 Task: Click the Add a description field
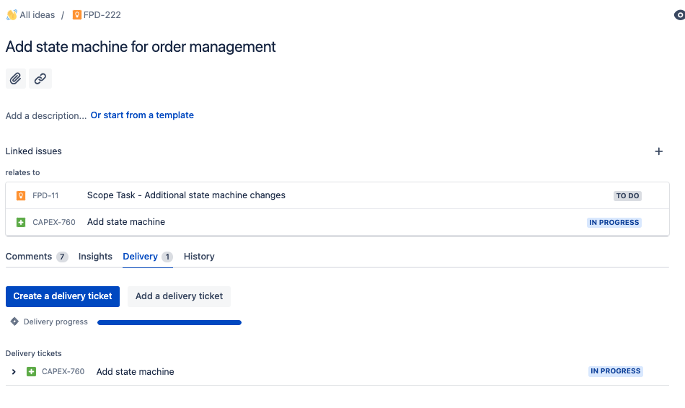tap(46, 116)
